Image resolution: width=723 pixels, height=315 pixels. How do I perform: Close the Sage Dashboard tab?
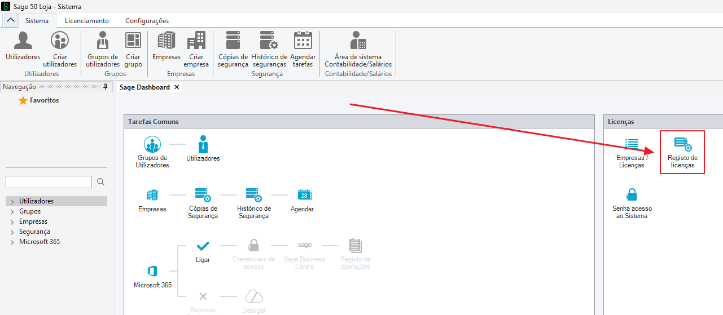pyautogui.click(x=177, y=87)
